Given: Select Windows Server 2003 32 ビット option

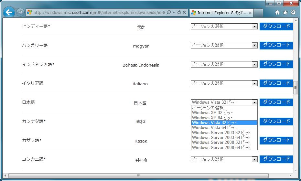Looking at the screenshot, I should (x=224, y=133).
